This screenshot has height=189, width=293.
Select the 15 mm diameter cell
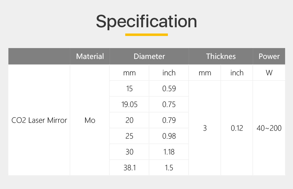point(130,88)
